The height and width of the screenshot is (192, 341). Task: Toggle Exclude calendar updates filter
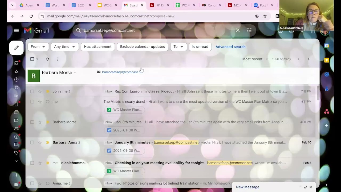click(x=143, y=47)
